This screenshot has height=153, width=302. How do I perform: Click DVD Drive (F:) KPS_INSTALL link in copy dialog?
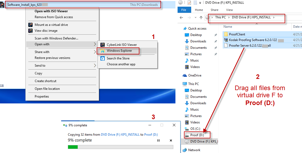click(120, 135)
